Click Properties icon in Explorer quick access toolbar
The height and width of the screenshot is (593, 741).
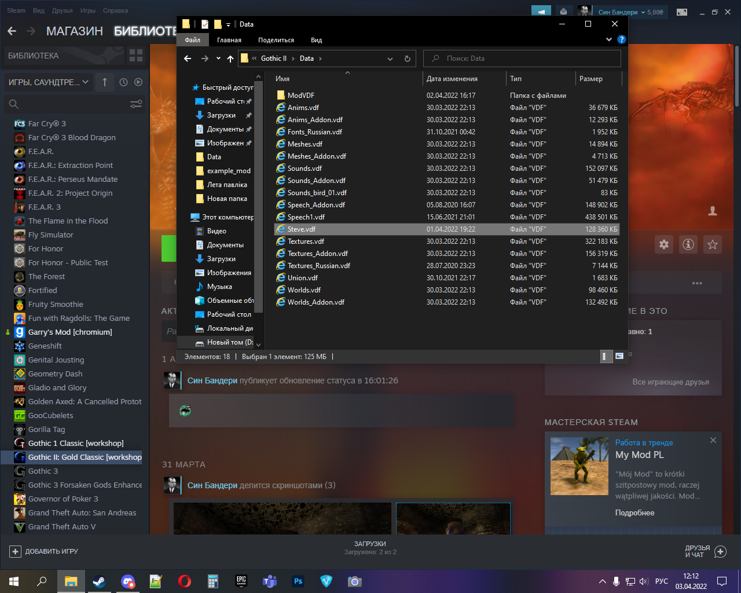[205, 24]
